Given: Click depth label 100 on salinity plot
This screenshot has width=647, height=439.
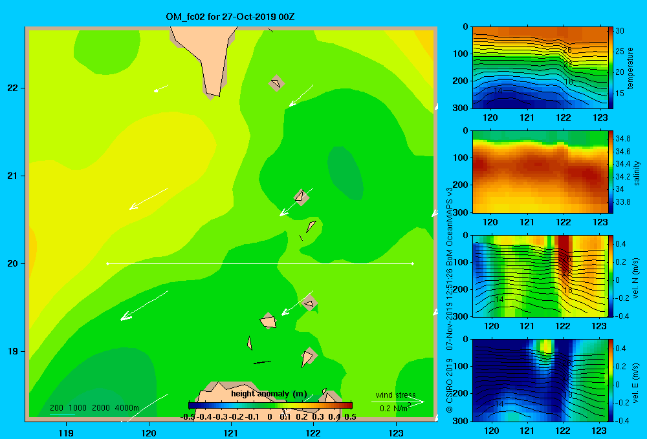Looking at the screenshot, I should 461,158.
